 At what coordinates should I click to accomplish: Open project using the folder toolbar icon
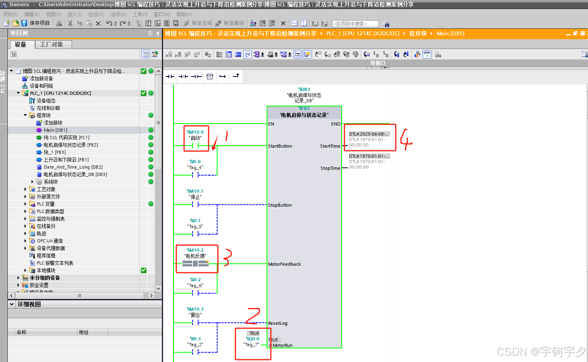click(x=16, y=23)
